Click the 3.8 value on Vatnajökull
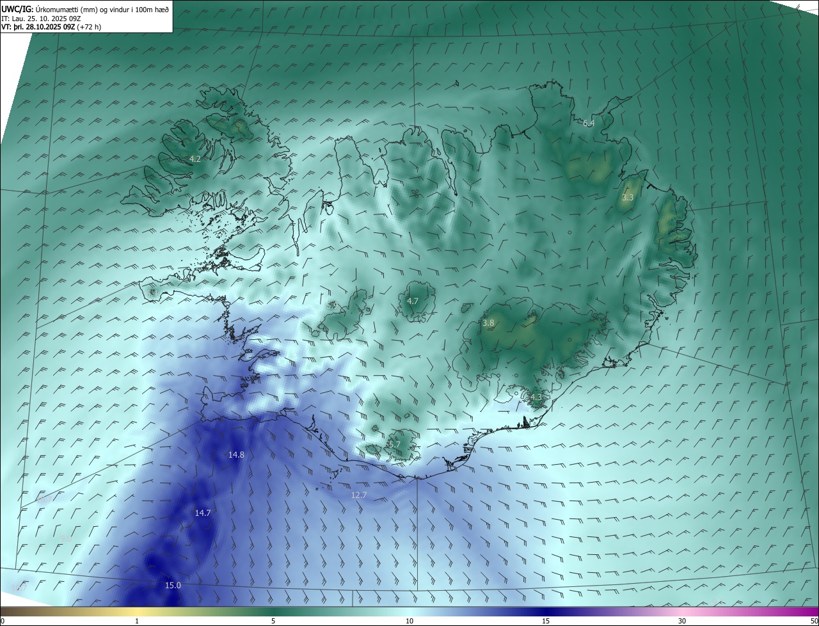The width and height of the screenshot is (819, 626). click(x=488, y=323)
